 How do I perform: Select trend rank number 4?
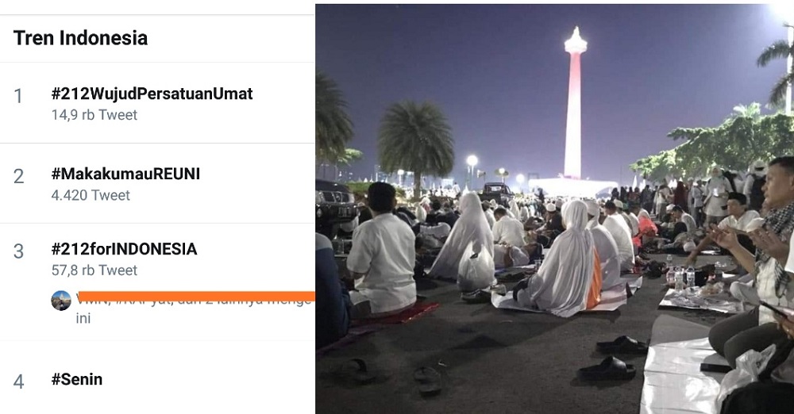coord(18,381)
